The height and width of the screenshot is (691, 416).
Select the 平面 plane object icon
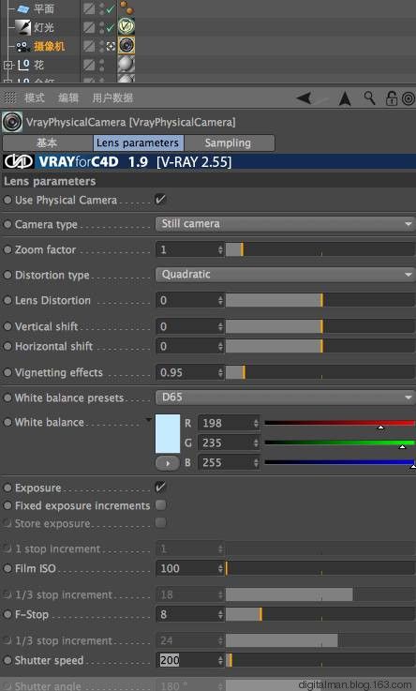22,8
